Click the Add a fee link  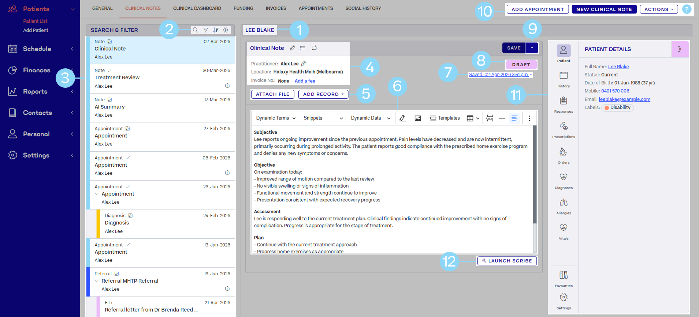305,81
